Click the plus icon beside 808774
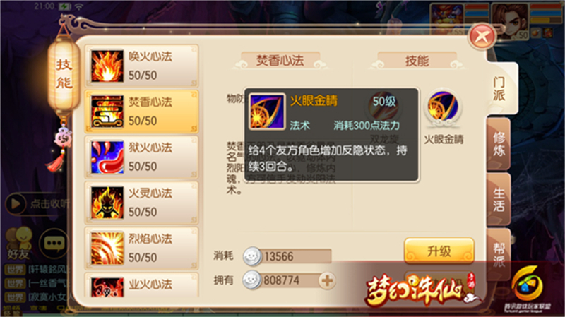This screenshot has width=565, height=317. [x=327, y=280]
